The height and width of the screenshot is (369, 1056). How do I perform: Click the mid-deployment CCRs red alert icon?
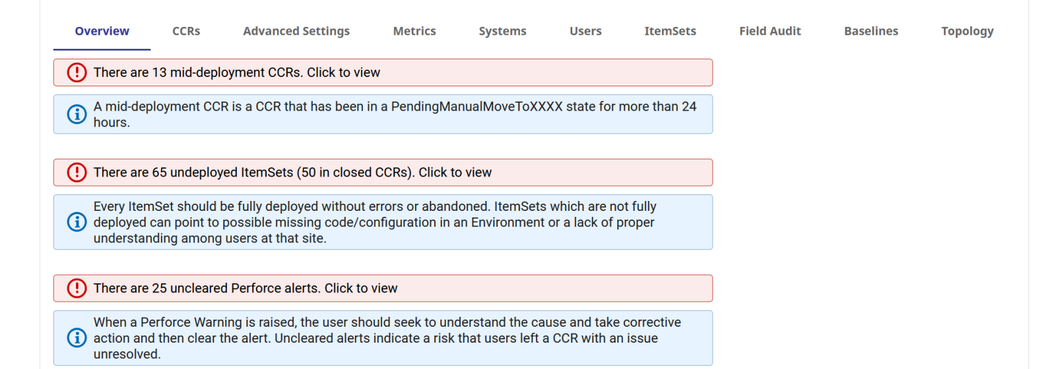[x=77, y=72]
